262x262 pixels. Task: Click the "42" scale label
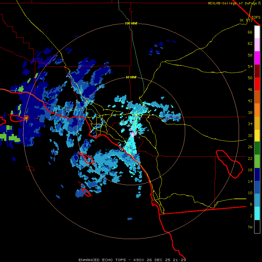[250, 101]
